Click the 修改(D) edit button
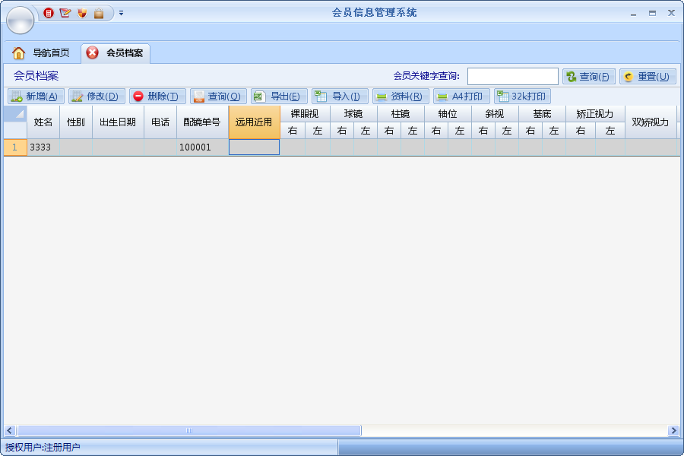Viewport: 684px width, 456px height. pos(97,96)
